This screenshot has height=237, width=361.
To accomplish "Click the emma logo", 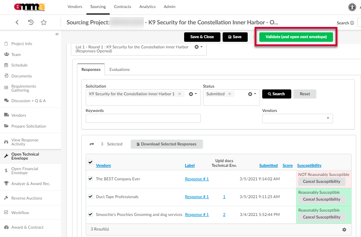I will [29, 7].
